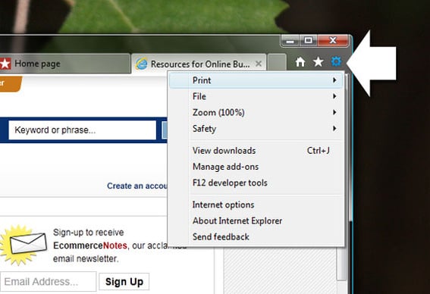Go to Home via house icon
The image size is (430, 294).
tap(300, 62)
